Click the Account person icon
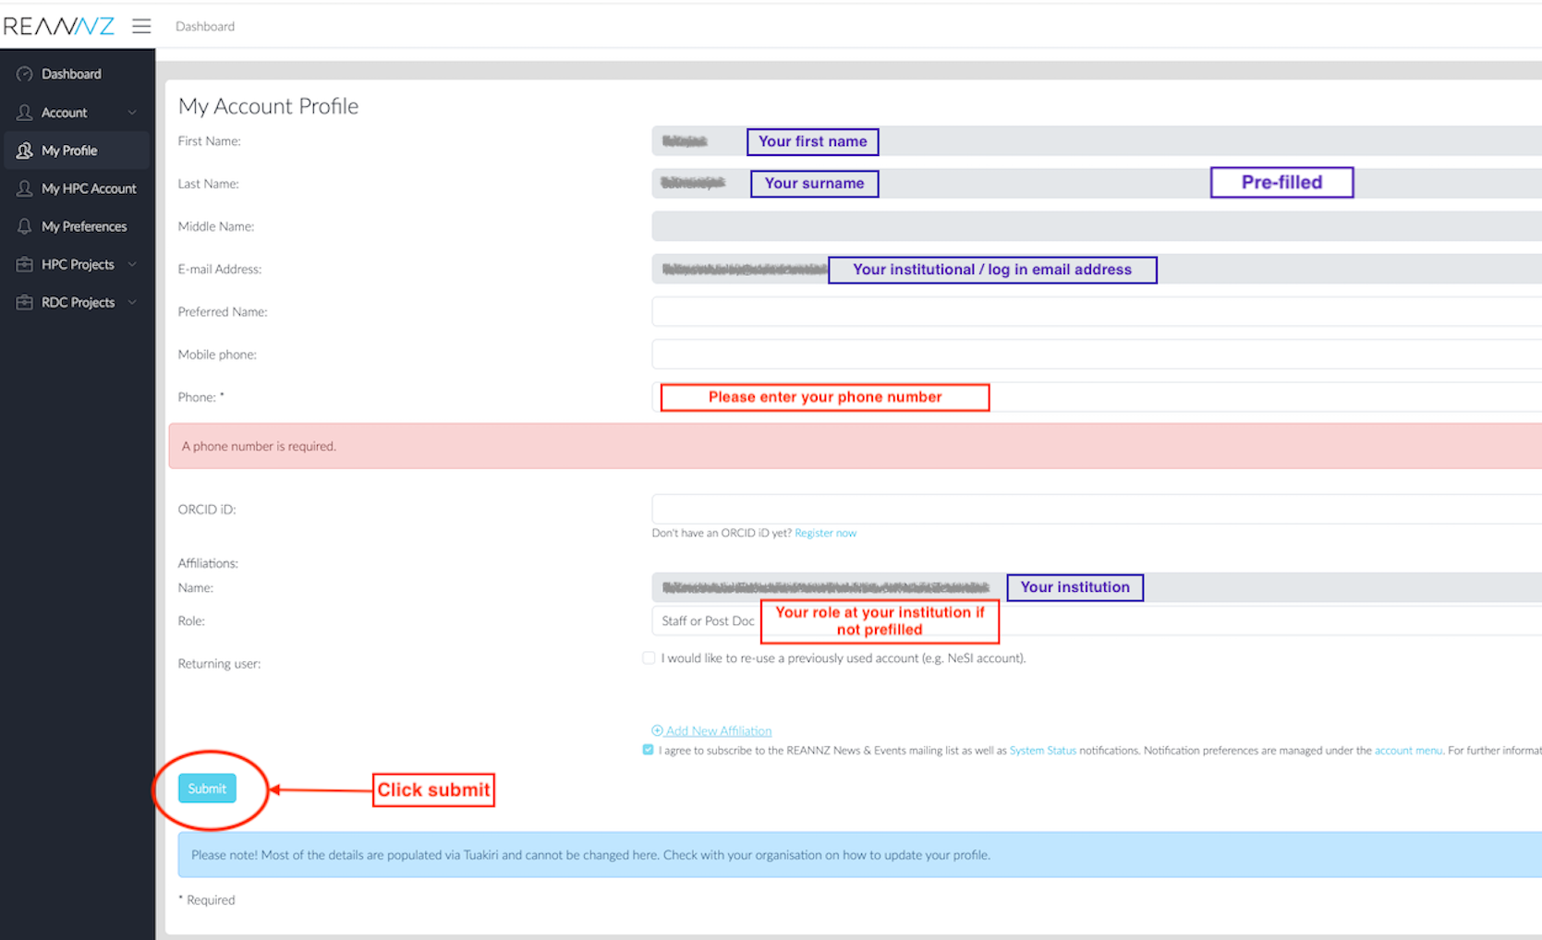 click(24, 112)
